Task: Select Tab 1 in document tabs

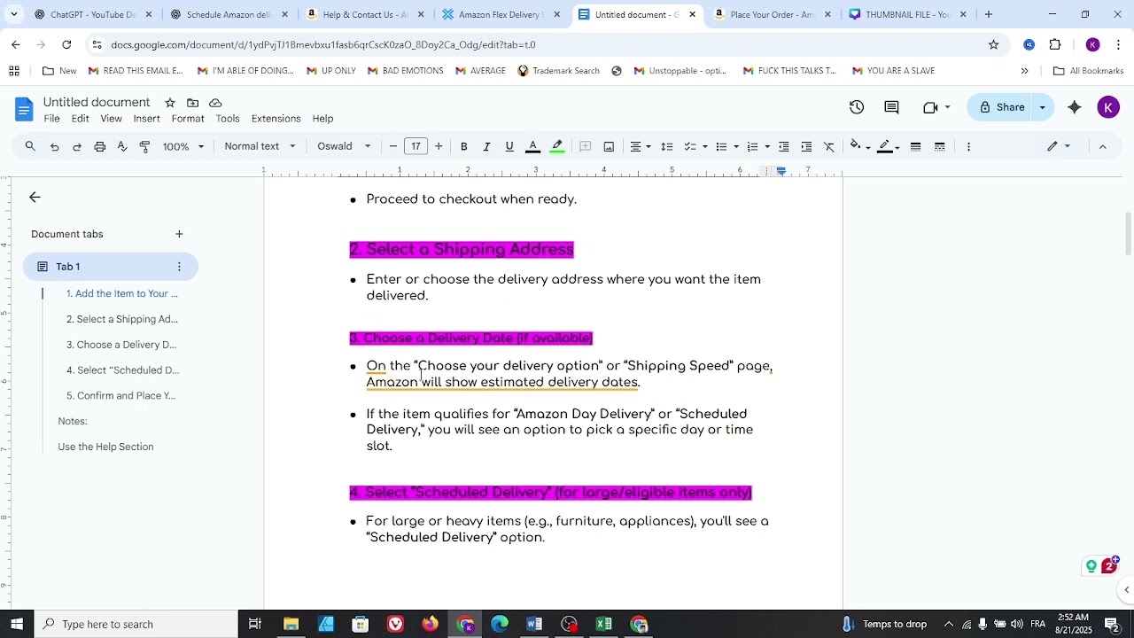Action: (x=111, y=267)
